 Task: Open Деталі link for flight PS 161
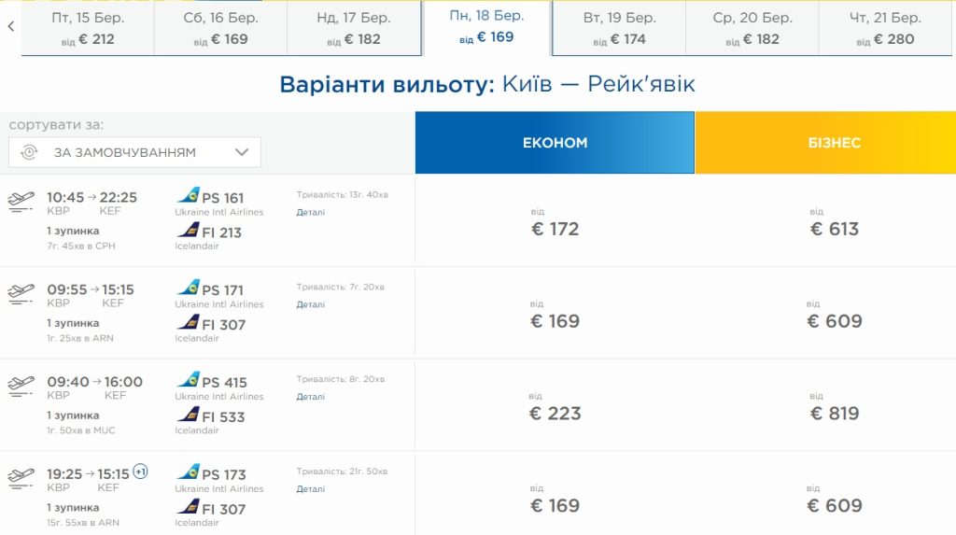tap(311, 212)
